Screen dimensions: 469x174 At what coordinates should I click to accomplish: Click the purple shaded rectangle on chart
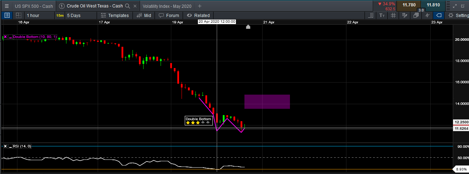(x=267, y=102)
